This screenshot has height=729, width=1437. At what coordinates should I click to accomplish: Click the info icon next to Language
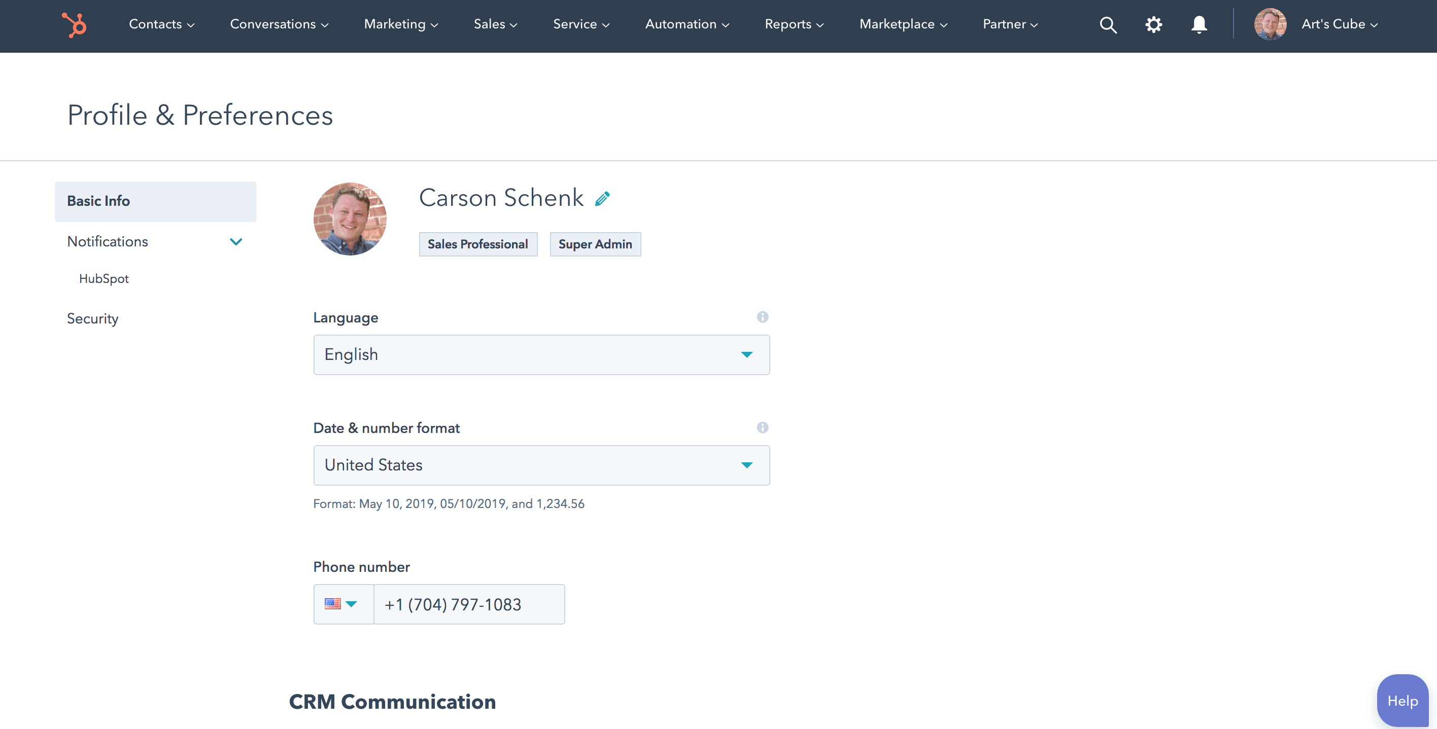coord(762,317)
